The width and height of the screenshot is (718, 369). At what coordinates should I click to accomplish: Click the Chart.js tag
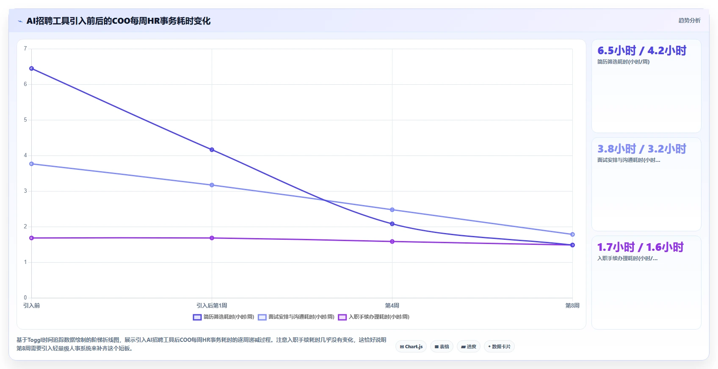[x=411, y=347]
